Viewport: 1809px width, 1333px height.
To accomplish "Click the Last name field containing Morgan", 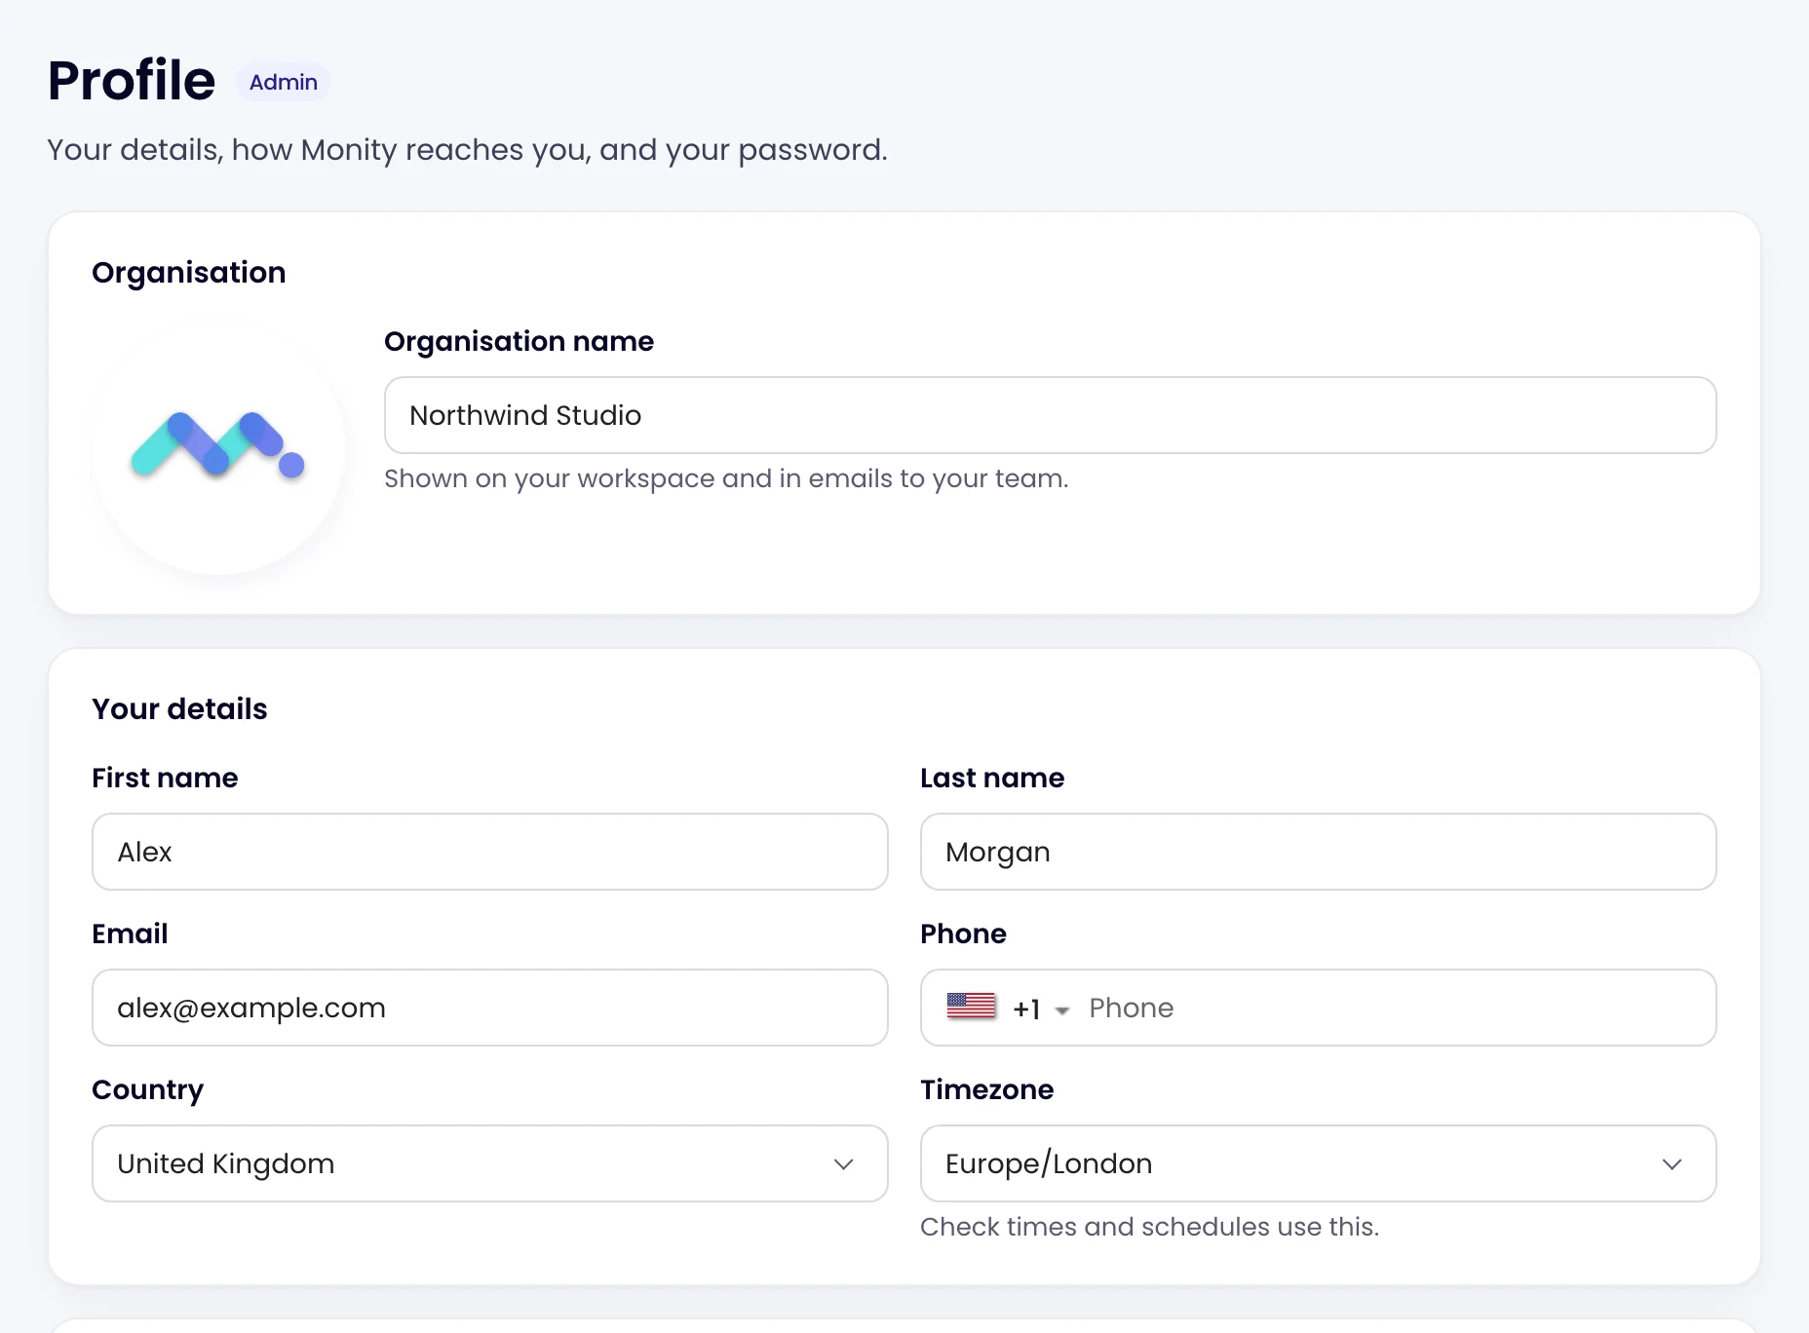I will point(1318,852).
